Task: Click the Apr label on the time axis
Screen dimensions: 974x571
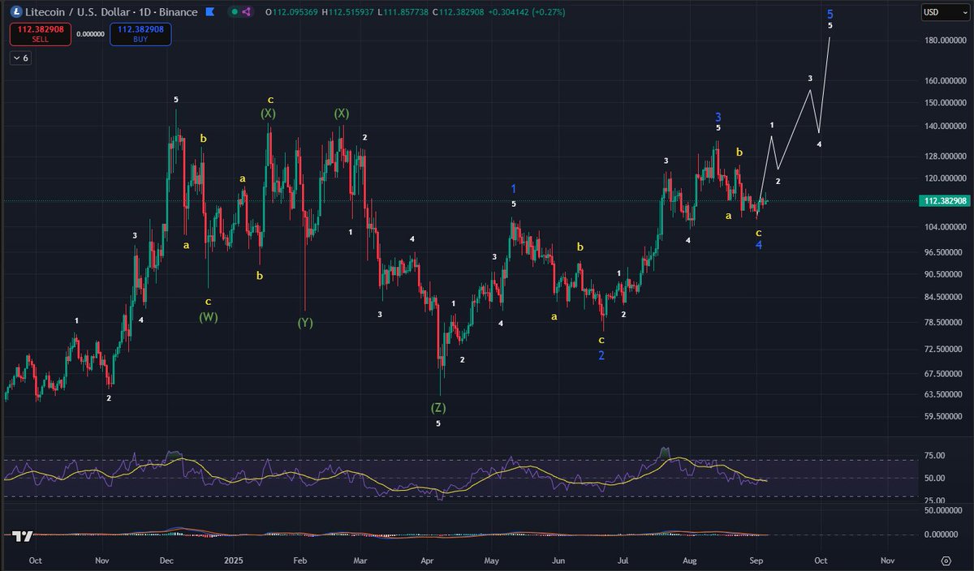Action: tap(427, 560)
